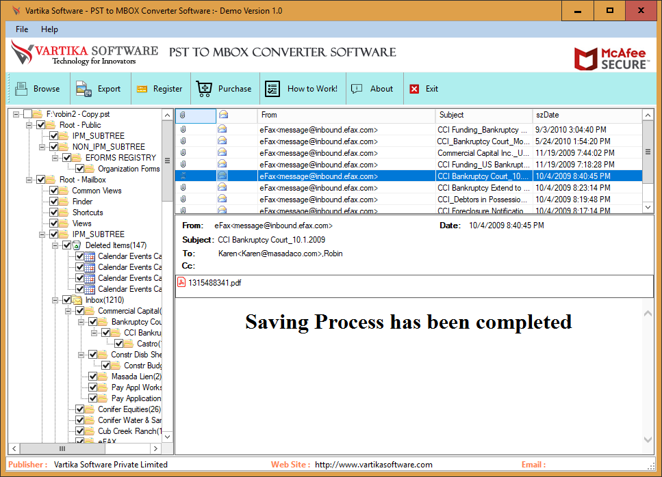Uncheck the Root - Mailbox checkbox
This screenshot has width=662, height=477.
point(41,180)
